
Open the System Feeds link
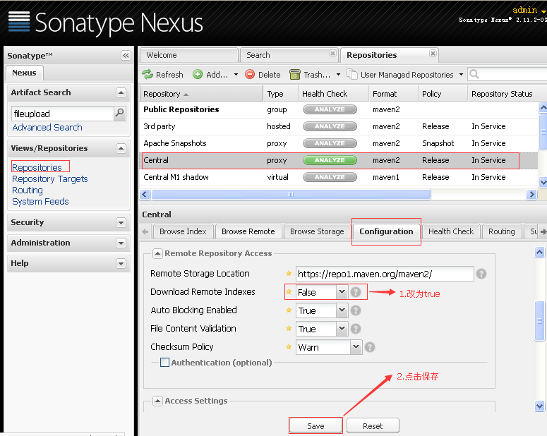tap(40, 202)
